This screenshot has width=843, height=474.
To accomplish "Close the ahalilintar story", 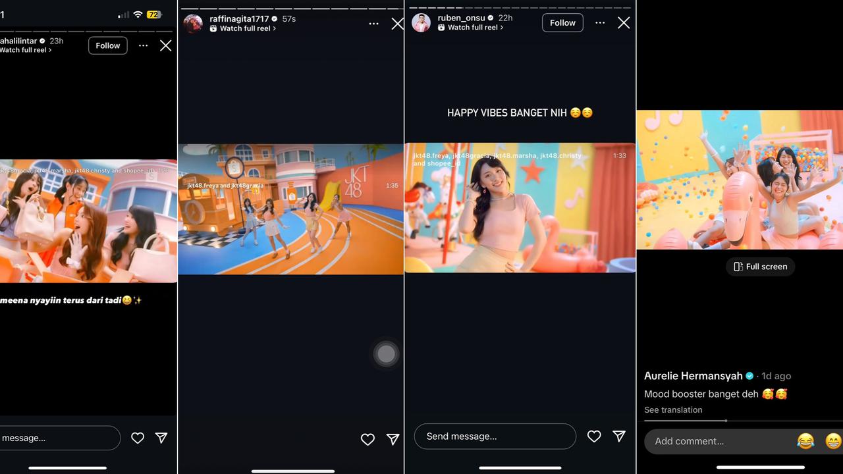I will pos(165,45).
